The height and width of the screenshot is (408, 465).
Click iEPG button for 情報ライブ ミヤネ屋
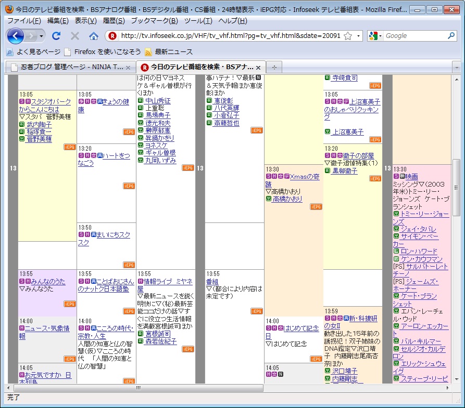188,349
